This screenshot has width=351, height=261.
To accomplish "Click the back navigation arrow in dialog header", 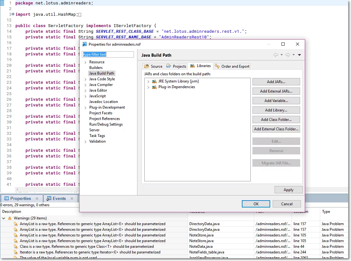I will pyautogui.click(x=276, y=55).
